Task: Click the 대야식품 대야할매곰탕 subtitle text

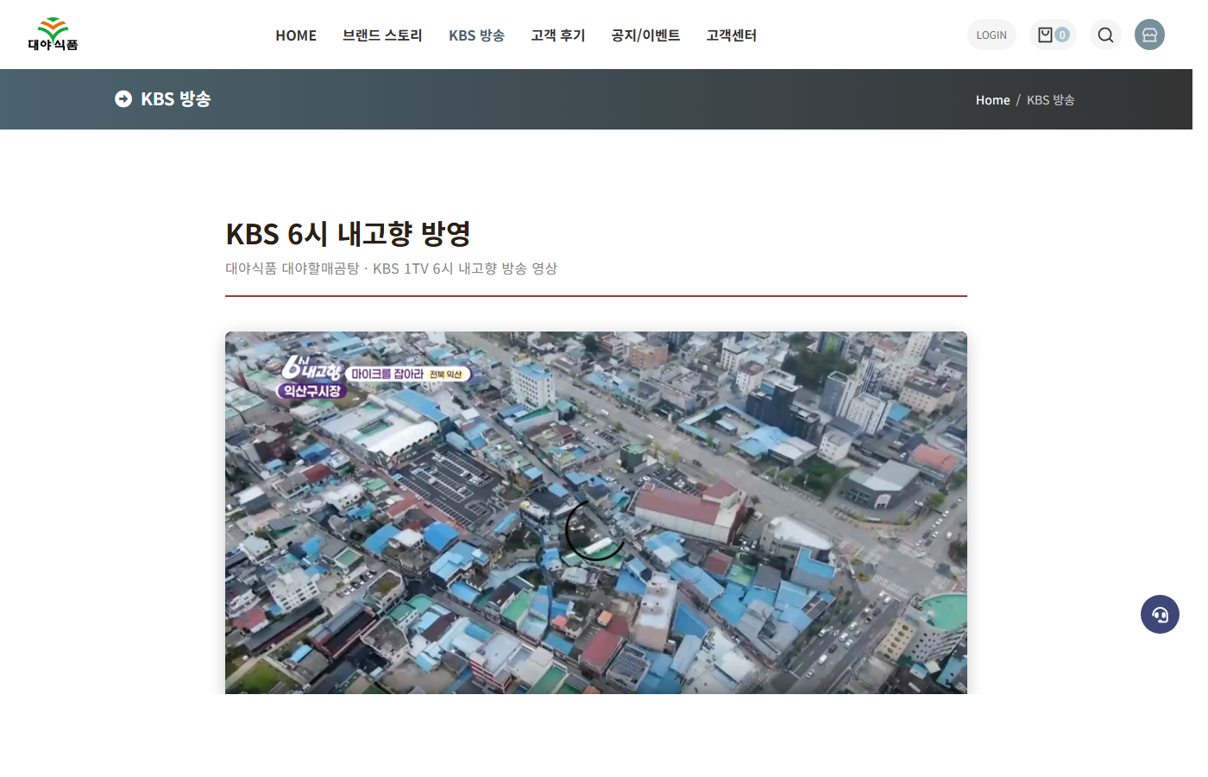Action: pyautogui.click(x=391, y=268)
